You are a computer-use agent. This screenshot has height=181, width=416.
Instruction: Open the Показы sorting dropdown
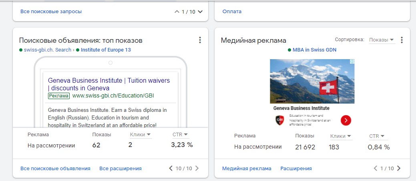(382, 40)
